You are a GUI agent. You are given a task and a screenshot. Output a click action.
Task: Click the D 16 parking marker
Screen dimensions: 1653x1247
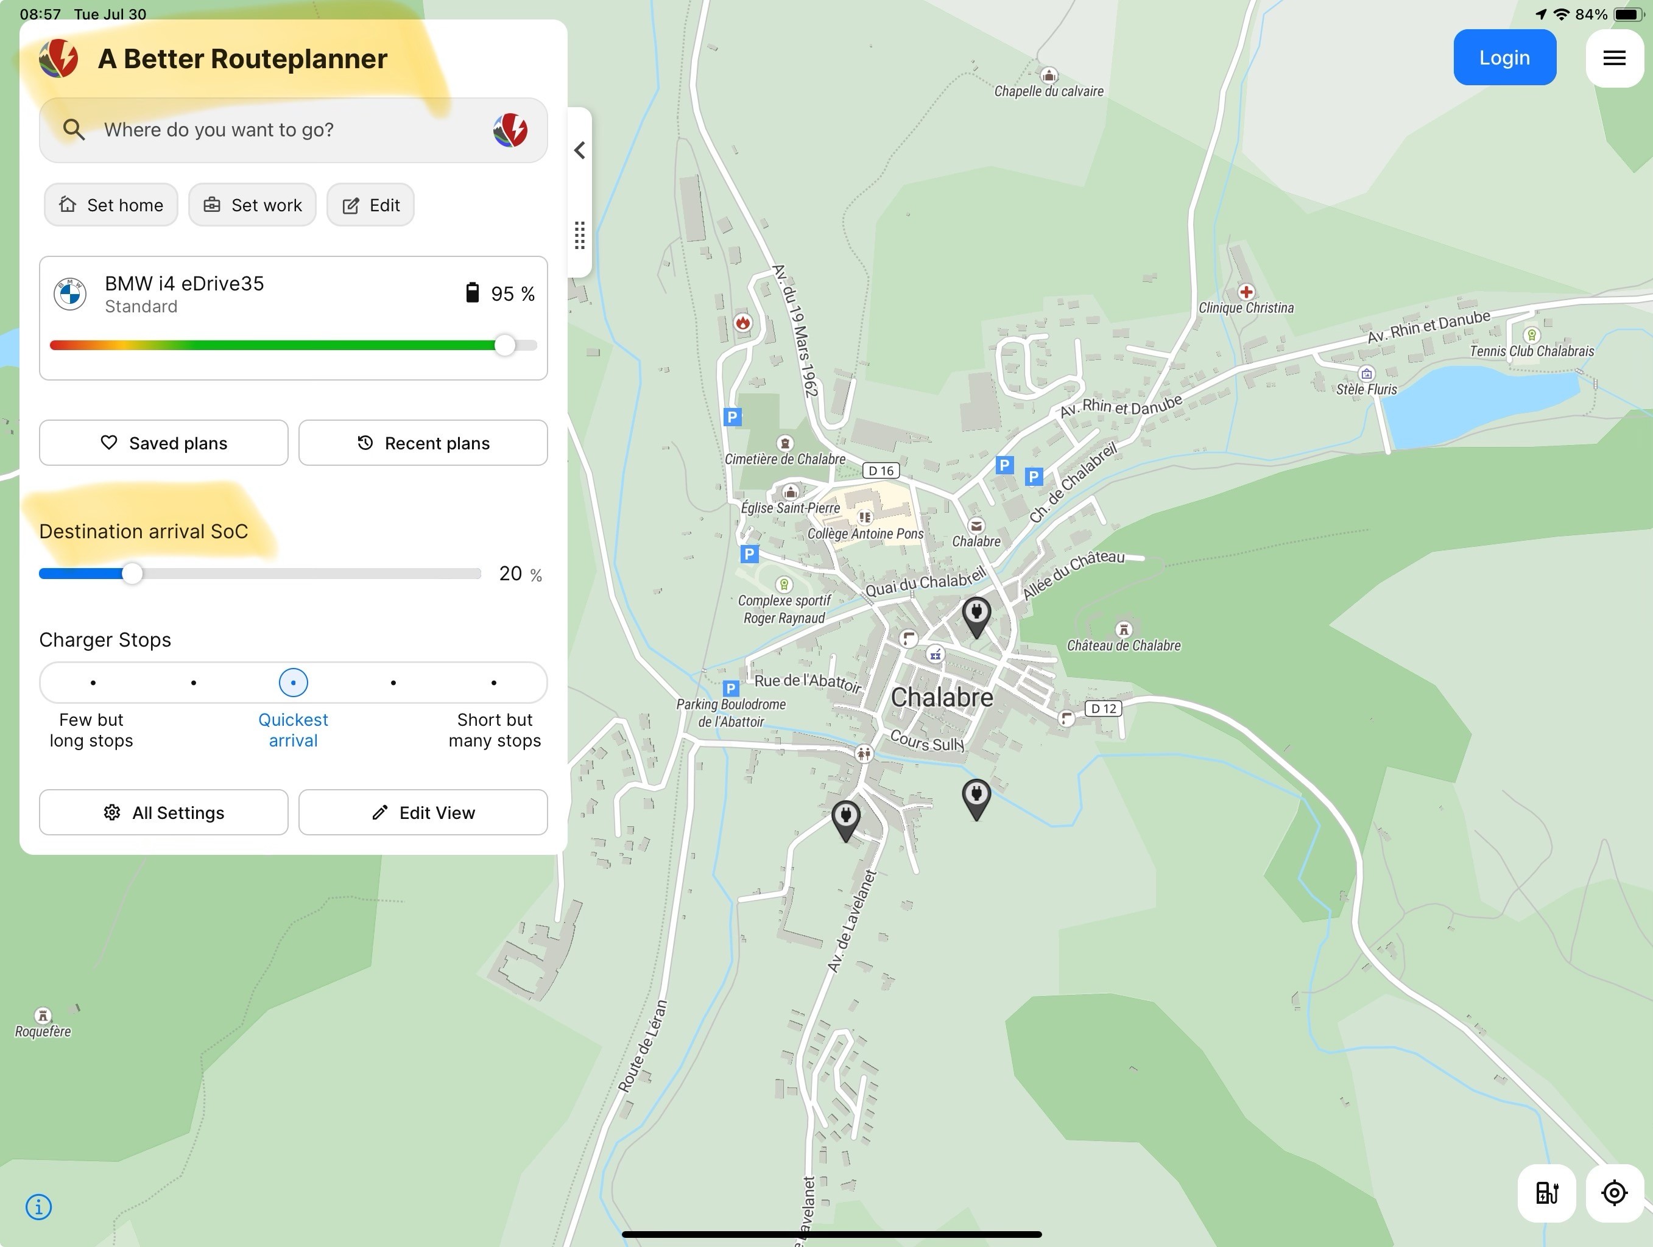click(x=1004, y=465)
